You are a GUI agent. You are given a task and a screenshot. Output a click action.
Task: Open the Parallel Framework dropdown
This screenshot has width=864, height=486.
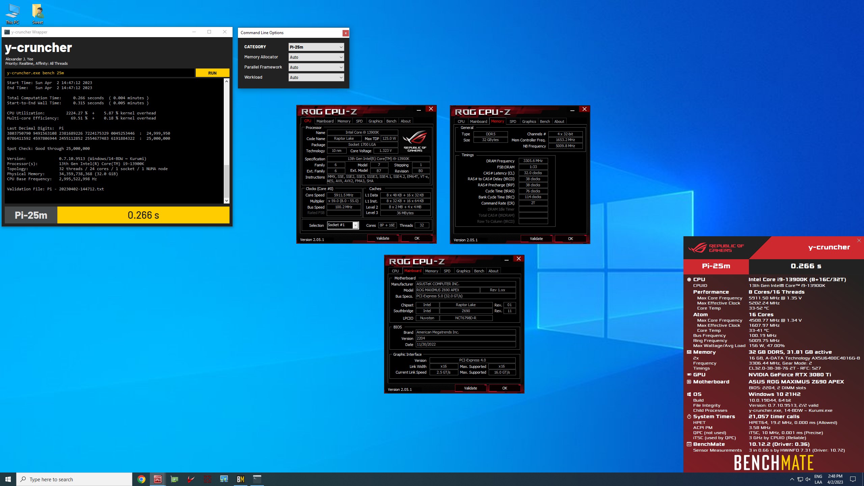[316, 67]
